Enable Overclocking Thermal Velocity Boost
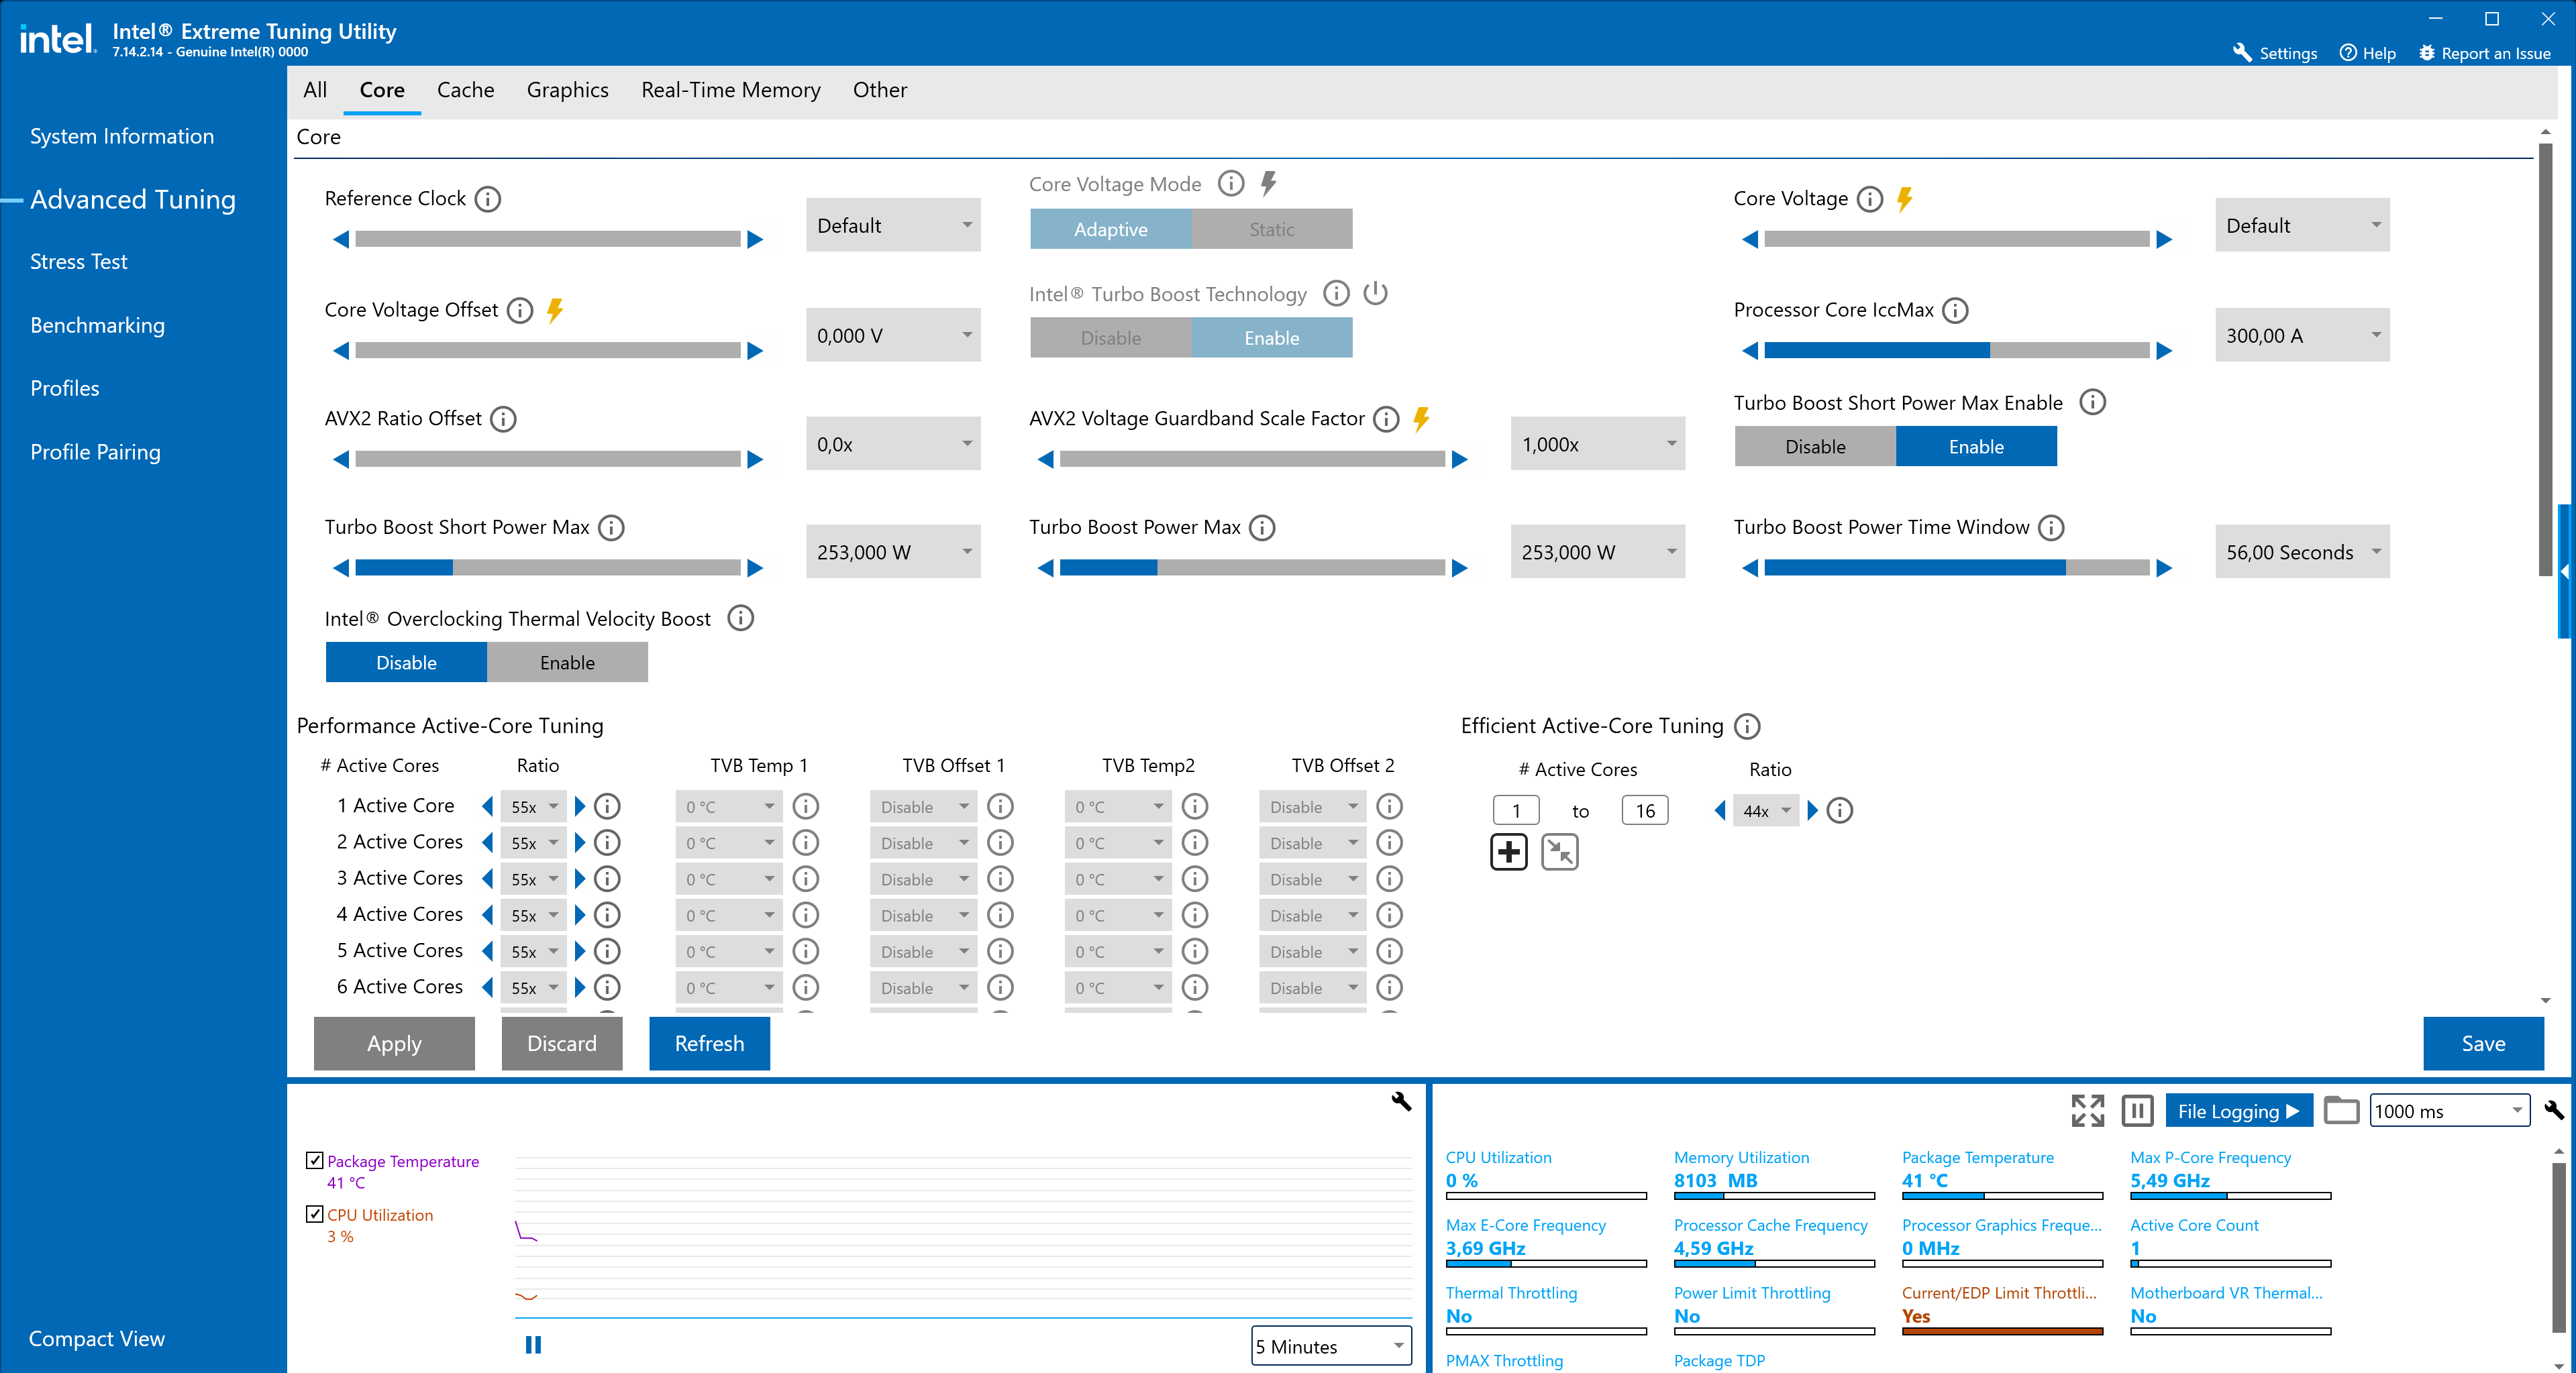 (x=567, y=663)
